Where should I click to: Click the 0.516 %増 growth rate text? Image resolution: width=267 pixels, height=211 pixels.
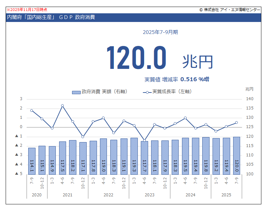point(195,79)
